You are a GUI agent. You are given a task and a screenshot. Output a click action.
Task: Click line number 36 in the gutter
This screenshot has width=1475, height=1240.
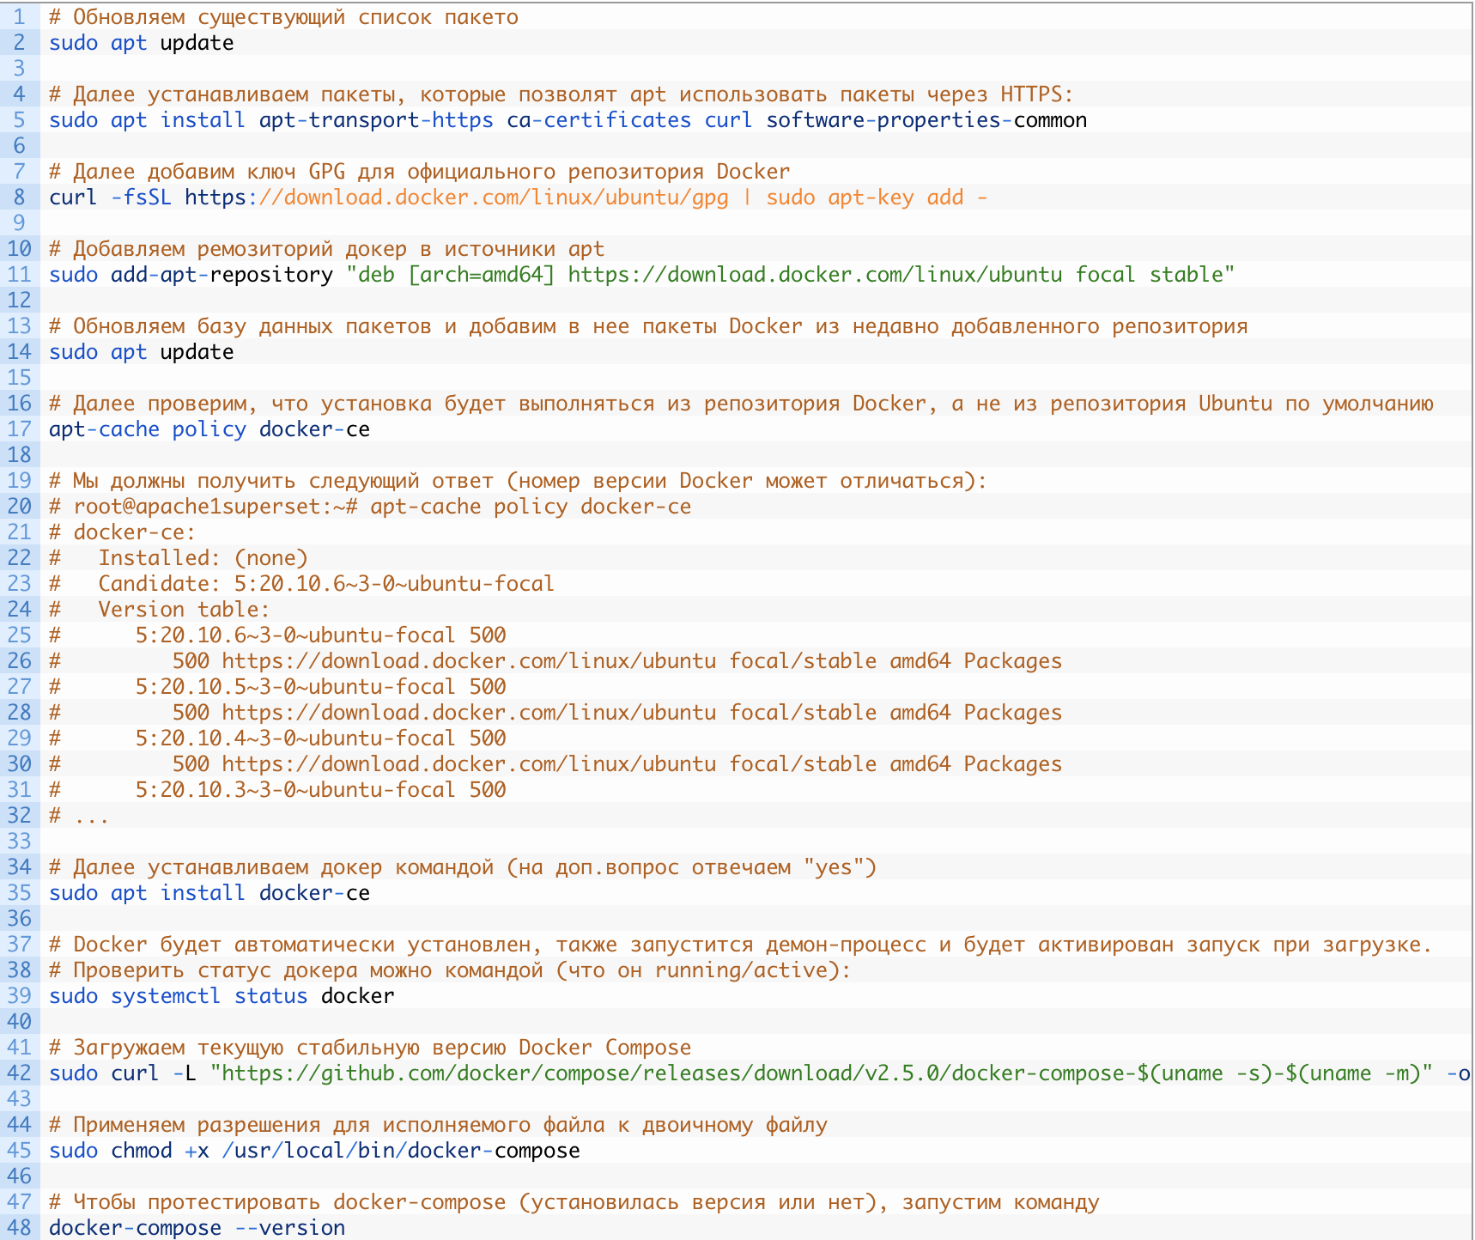click(x=20, y=919)
